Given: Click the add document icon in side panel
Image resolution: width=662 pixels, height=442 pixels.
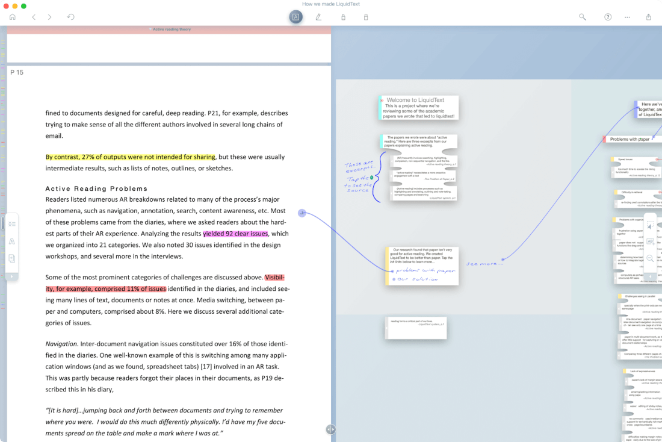Looking at the screenshot, I should click(x=12, y=258).
